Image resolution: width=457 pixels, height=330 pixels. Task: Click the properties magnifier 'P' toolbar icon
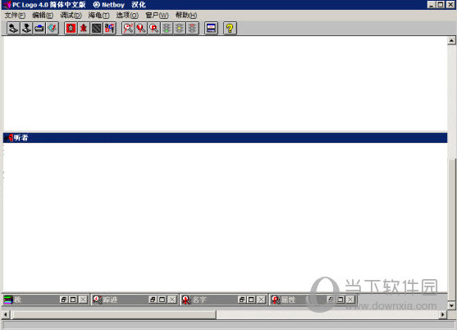pyautogui.click(x=154, y=28)
